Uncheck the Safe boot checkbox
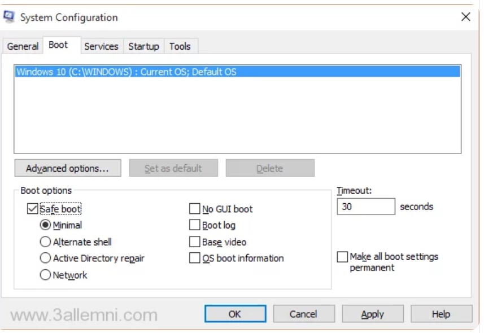Viewport: 484px width, 333px height. 32,209
